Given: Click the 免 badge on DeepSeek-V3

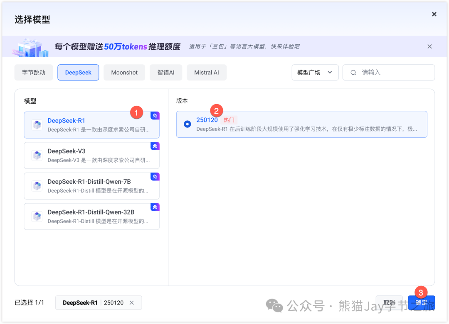Looking at the screenshot, I should click(155, 146).
